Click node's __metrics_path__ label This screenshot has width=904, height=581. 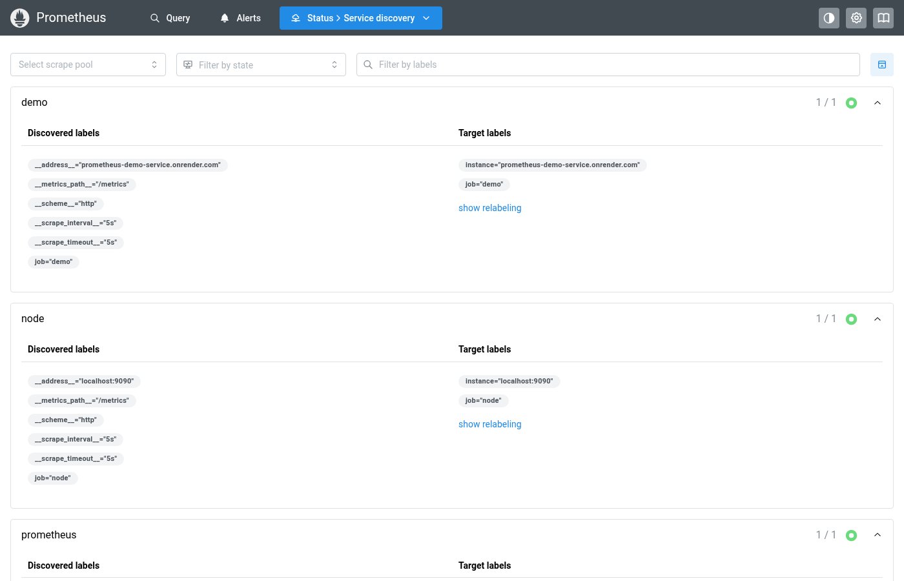tap(82, 401)
